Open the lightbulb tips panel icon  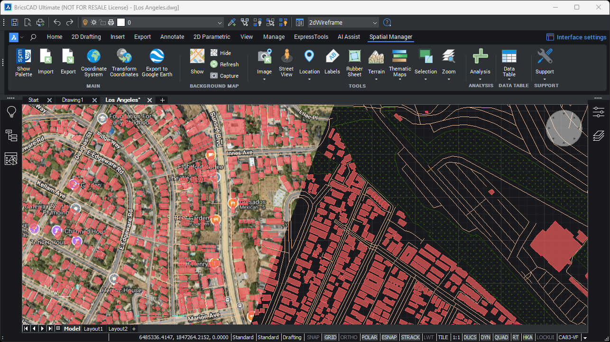tap(11, 112)
